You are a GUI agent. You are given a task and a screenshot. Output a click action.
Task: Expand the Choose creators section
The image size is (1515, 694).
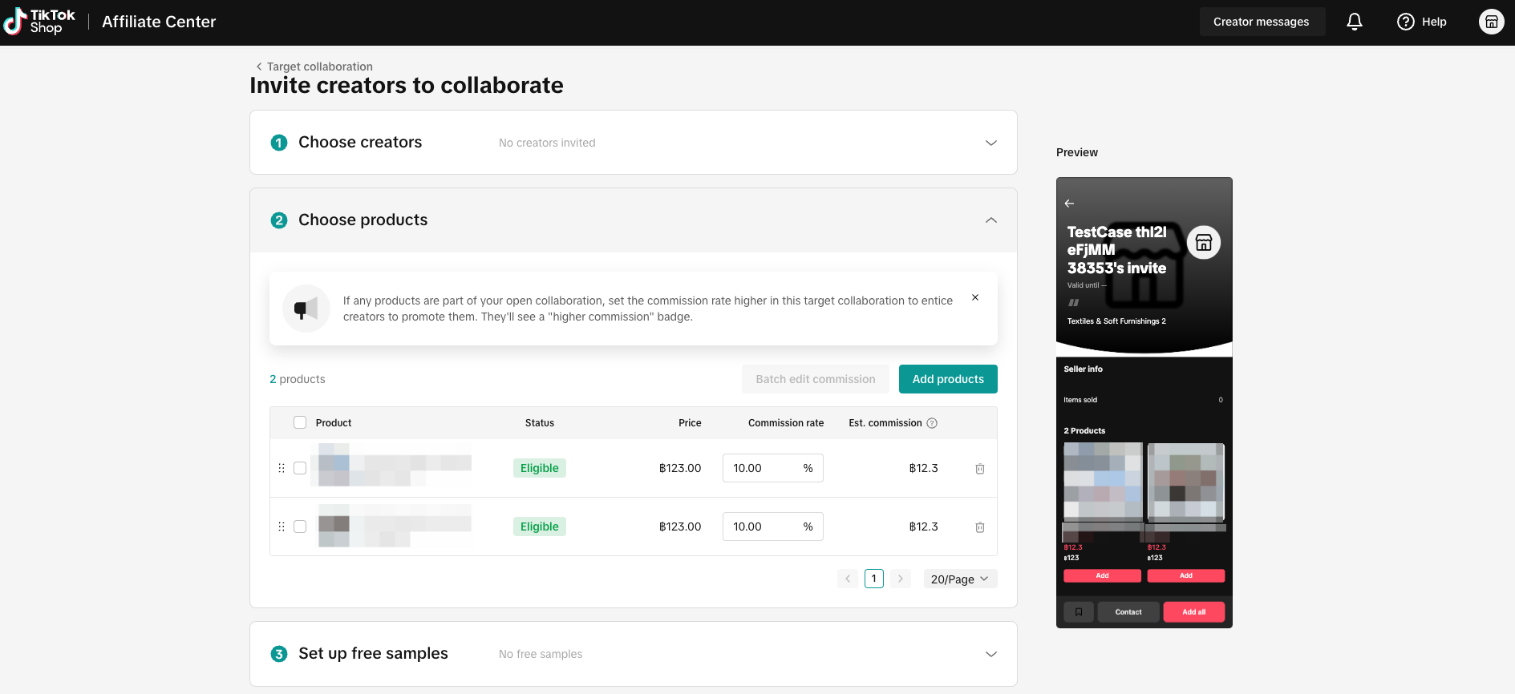[991, 143]
